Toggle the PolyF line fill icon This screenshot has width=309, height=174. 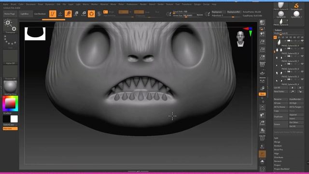pyautogui.click(x=262, y=138)
